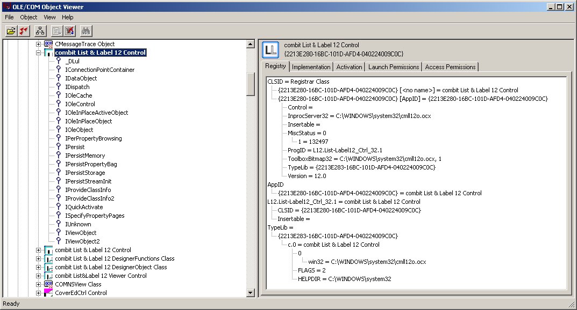Image resolution: width=577 pixels, height=310 pixels.
Task: Click the hierarchy diagram toolbar icon
Action: tap(40, 31)
